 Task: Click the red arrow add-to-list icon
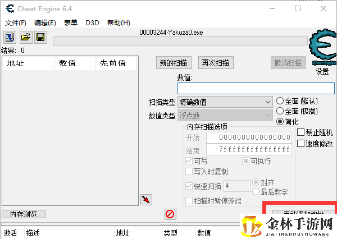coord(146,200)
